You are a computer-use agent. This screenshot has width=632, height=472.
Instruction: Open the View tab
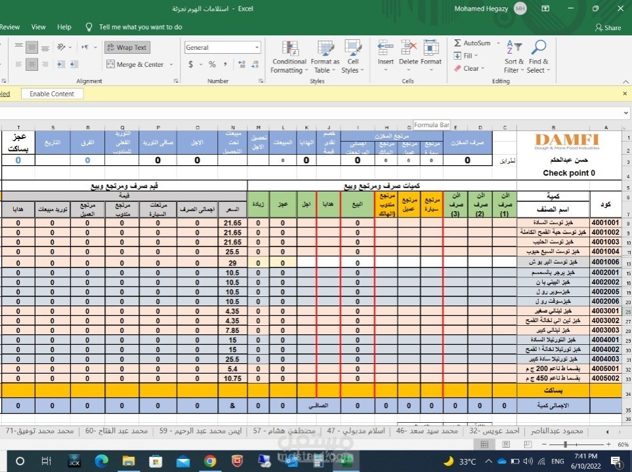(38, 27)
